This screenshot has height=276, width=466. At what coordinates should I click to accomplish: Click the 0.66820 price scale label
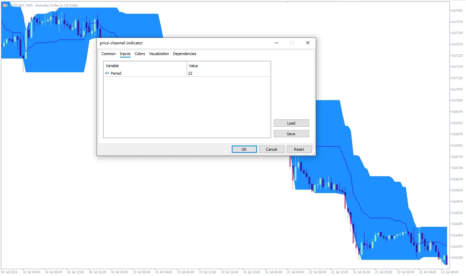pos(457,146)
